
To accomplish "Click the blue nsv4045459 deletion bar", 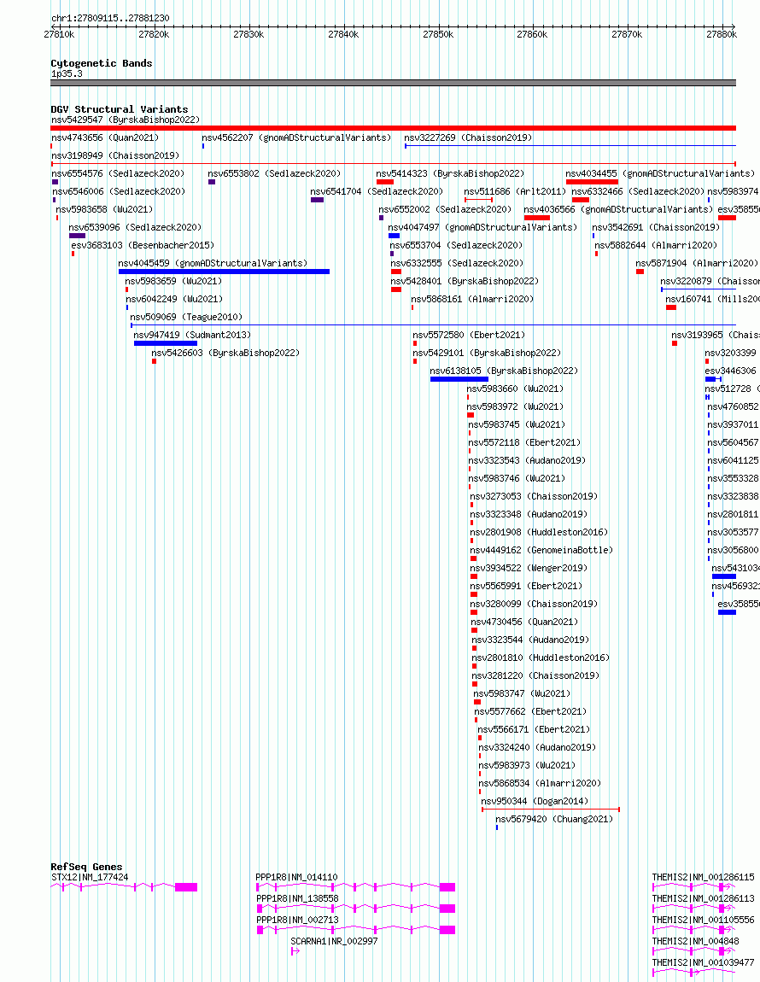I will (225, 272).
